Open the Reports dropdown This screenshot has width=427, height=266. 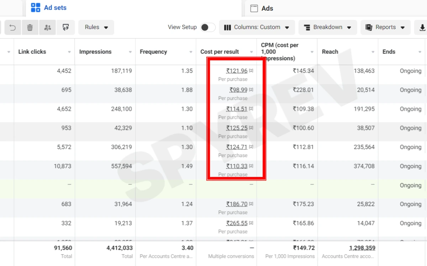385,27
